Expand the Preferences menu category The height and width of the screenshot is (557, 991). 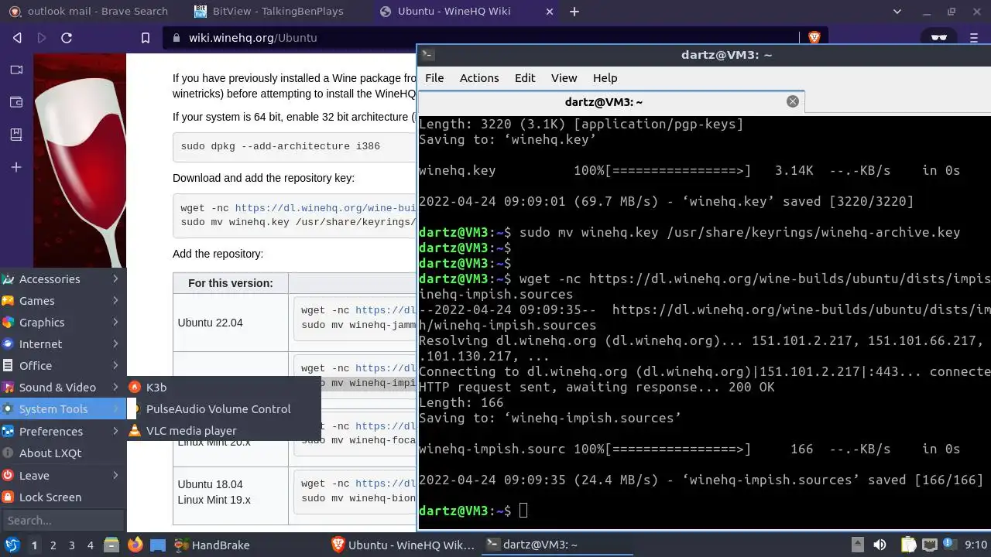(x=63, y=432)
